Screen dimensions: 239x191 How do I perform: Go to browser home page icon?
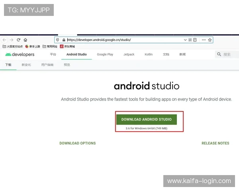tap(25, 40)
